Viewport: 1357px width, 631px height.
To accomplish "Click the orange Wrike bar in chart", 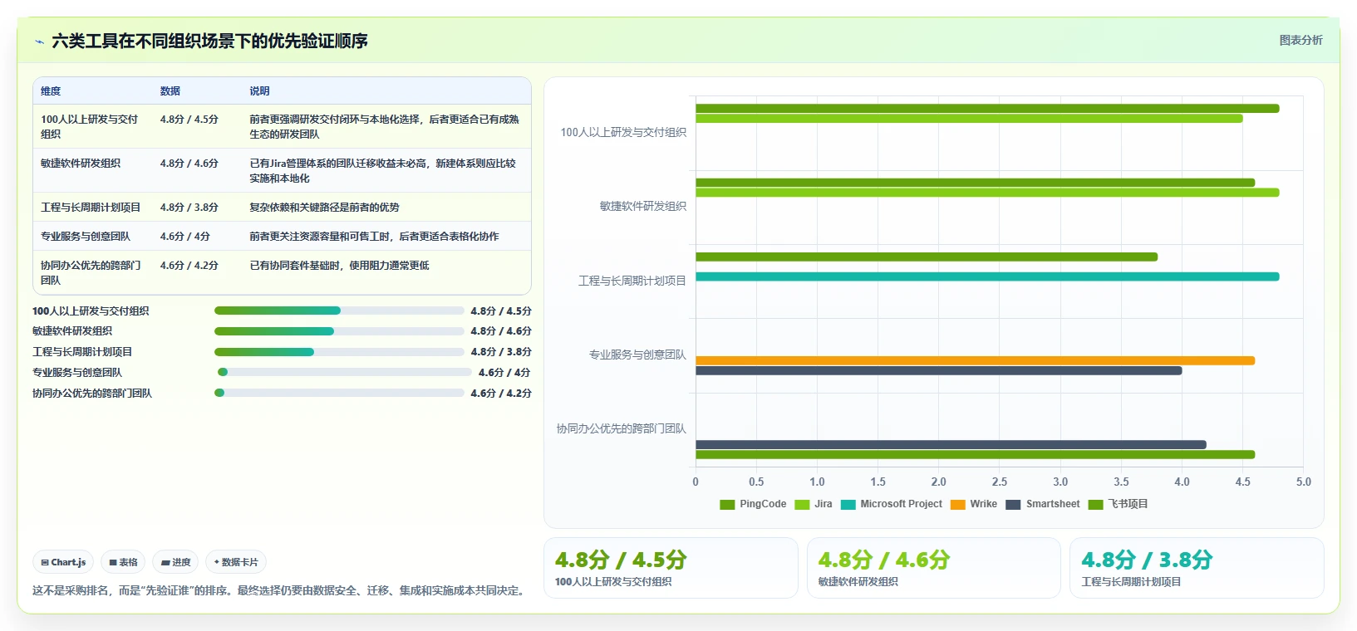I will [x=975, y=360].
